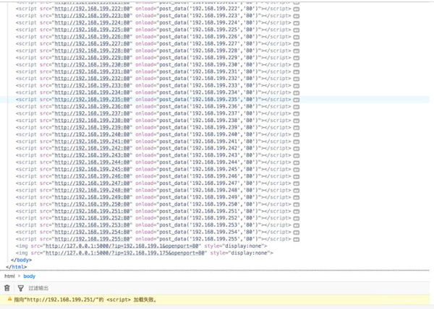
Task: Open the img link with ip=192.168.199.175&openport=80
Action: click(125, 253)
